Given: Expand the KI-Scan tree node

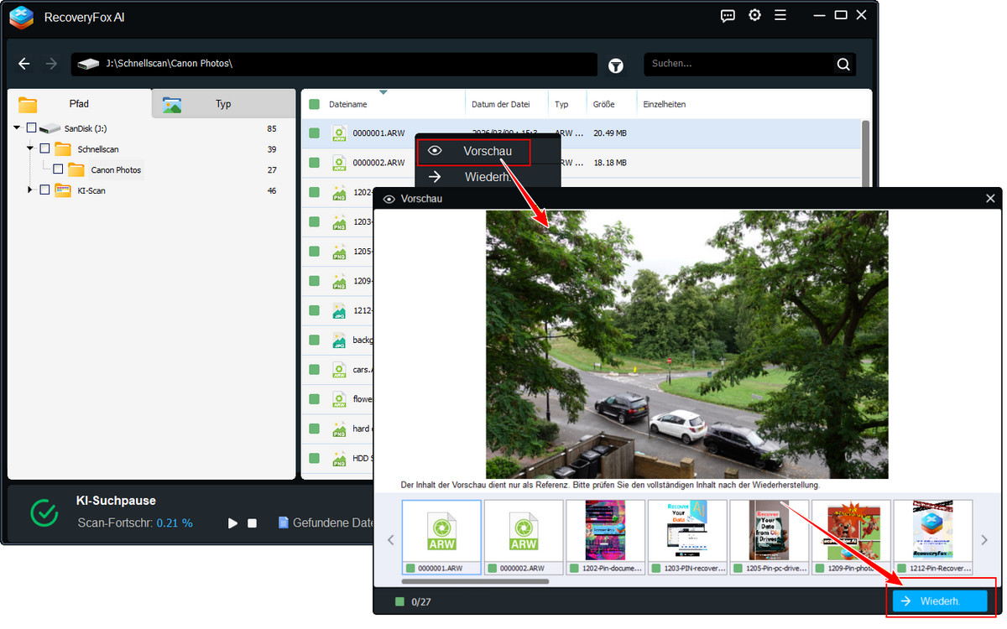Looking at the screenshot, I should tap(31, 190).
